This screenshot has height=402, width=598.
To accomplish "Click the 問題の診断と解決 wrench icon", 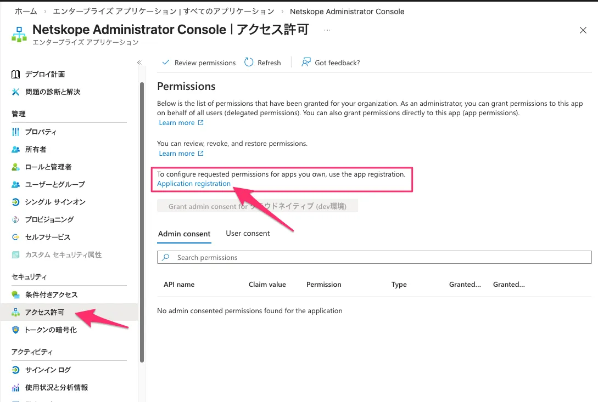I will (x=15, y=92).
